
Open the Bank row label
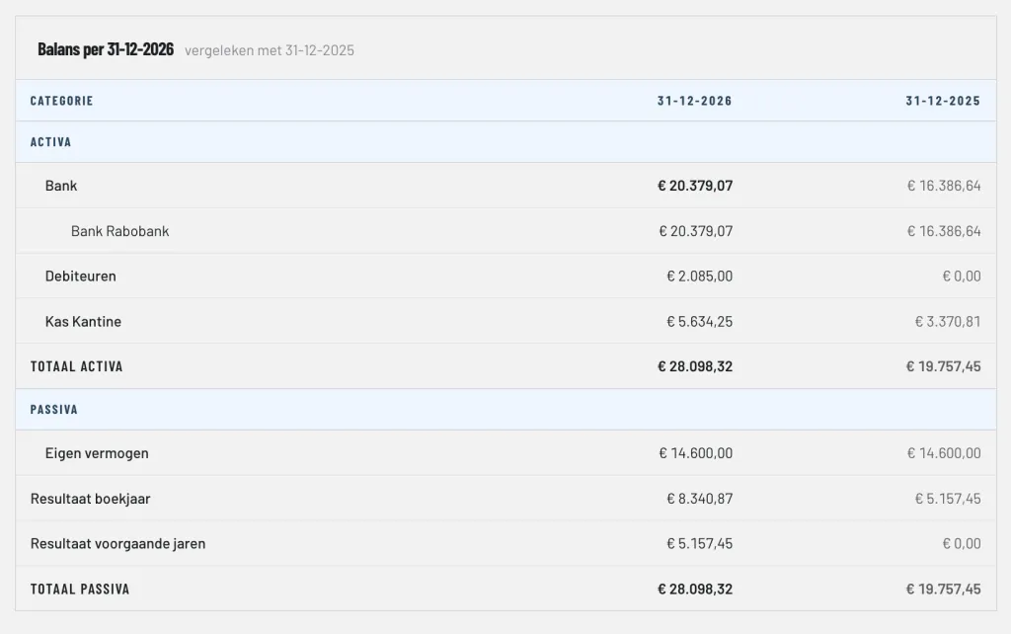pos(61,186)
